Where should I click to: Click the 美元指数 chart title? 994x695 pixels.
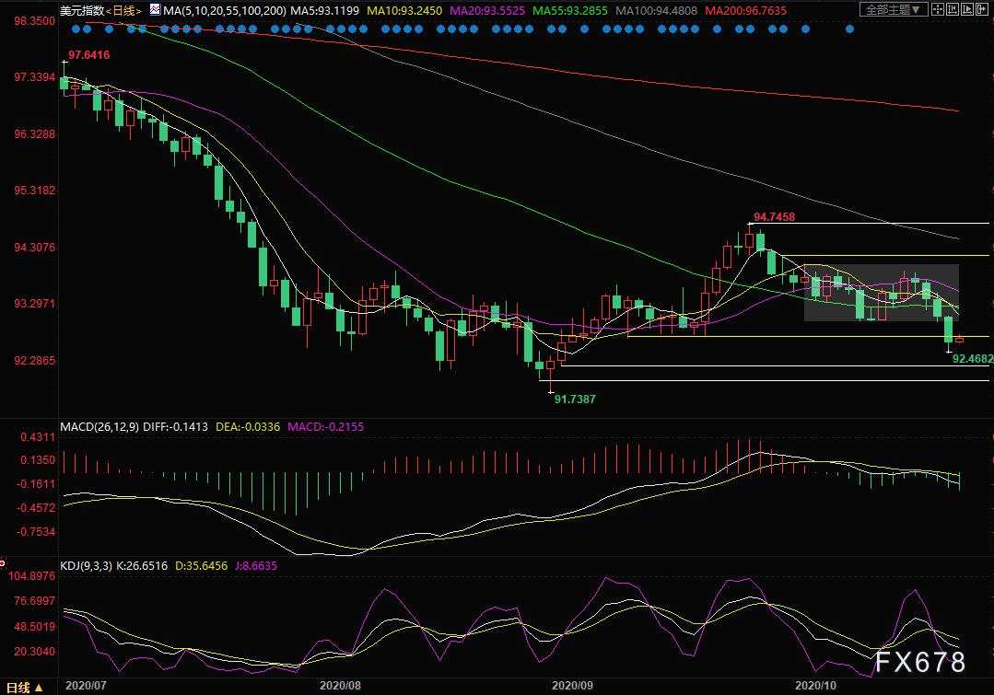coord(82,11)
